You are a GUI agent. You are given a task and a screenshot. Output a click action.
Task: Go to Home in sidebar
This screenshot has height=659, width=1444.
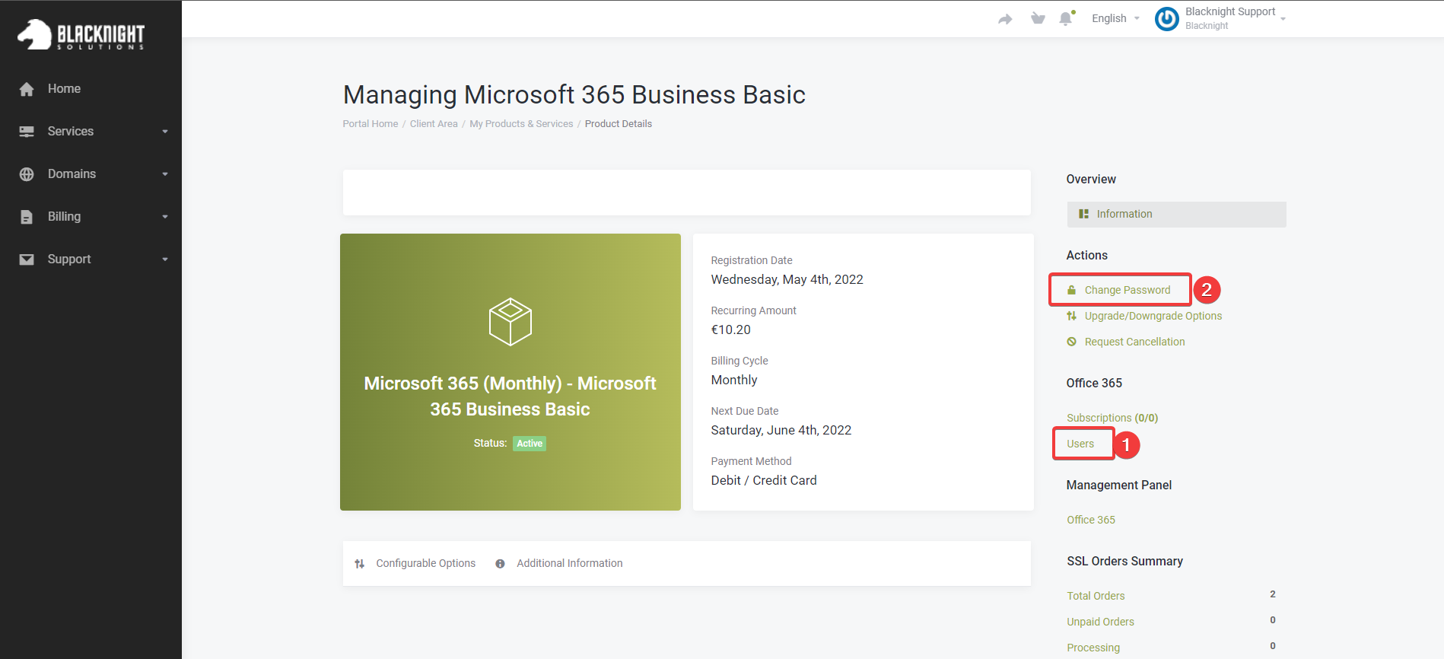[64, 89]
